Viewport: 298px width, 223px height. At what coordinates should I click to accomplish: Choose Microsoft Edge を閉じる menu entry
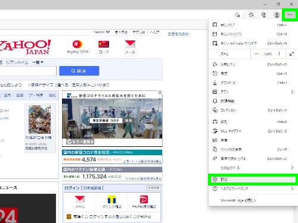tap(253, 200)
